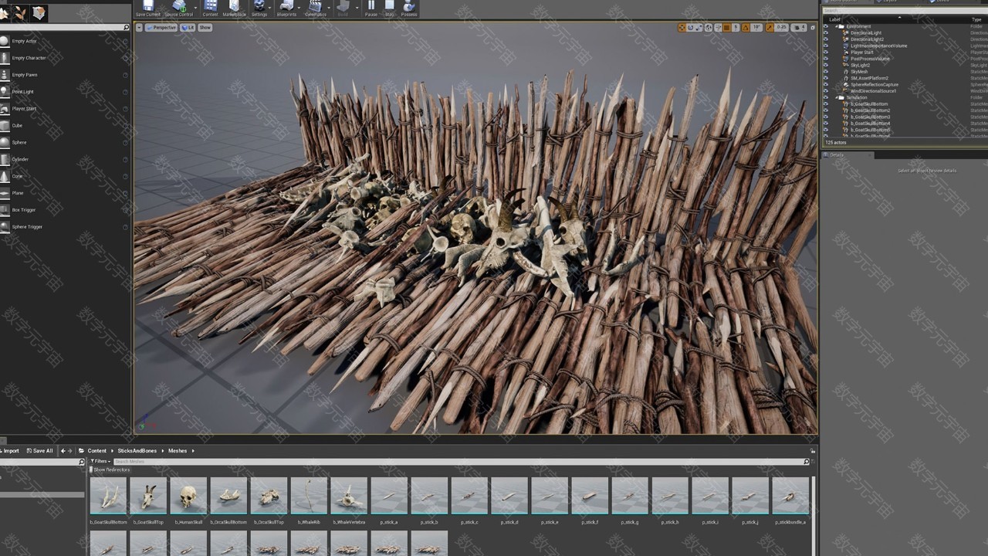The height and width of the screenshot is (556, 988).
Task: Open the Marketplace toolbar icon
Action: [x=235, y=6]
